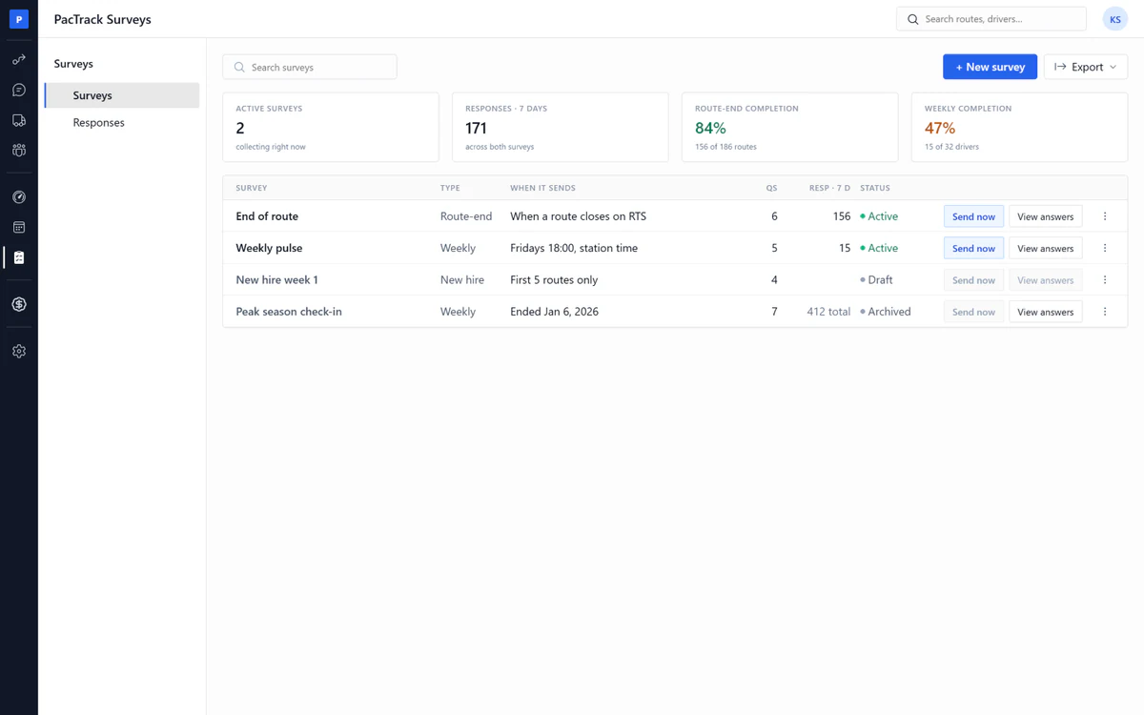The width and height of the screenshot is (1144, 715).
Task: Click the Survey column header
Action: [x=252, y=188]
